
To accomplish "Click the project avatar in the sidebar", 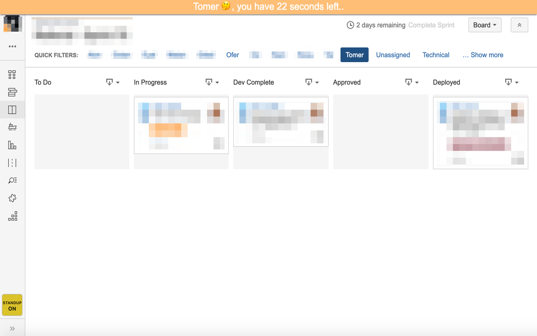I will [x=13, y=24].
